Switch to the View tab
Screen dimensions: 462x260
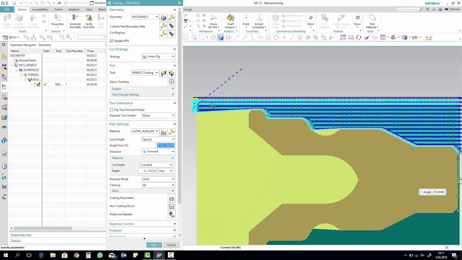click(x=89, y=9)
